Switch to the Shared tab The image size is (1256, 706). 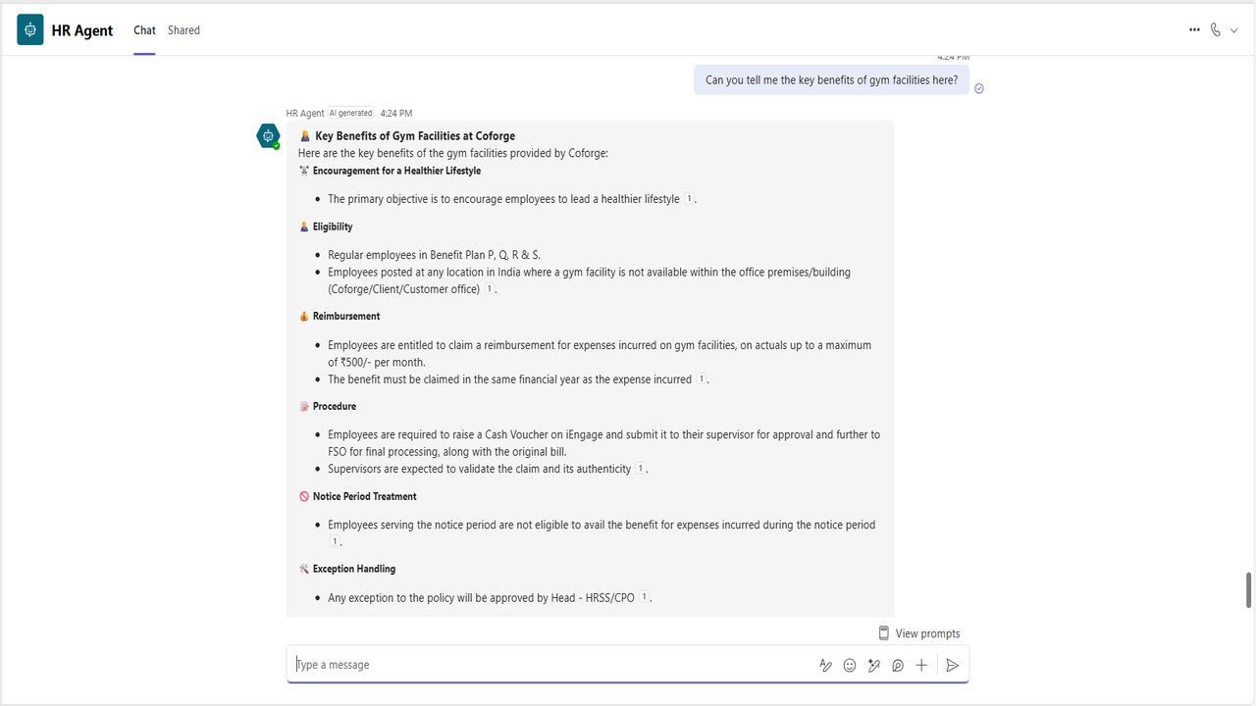click(183, 30)
